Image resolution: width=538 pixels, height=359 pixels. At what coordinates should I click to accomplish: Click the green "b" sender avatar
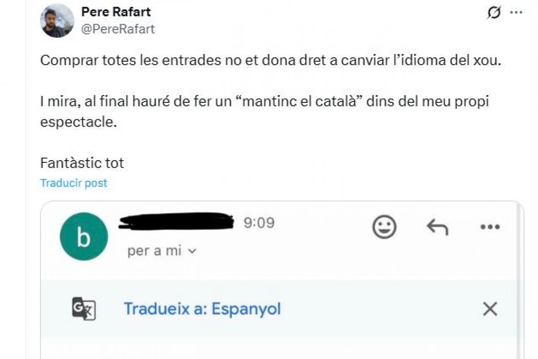84,236
